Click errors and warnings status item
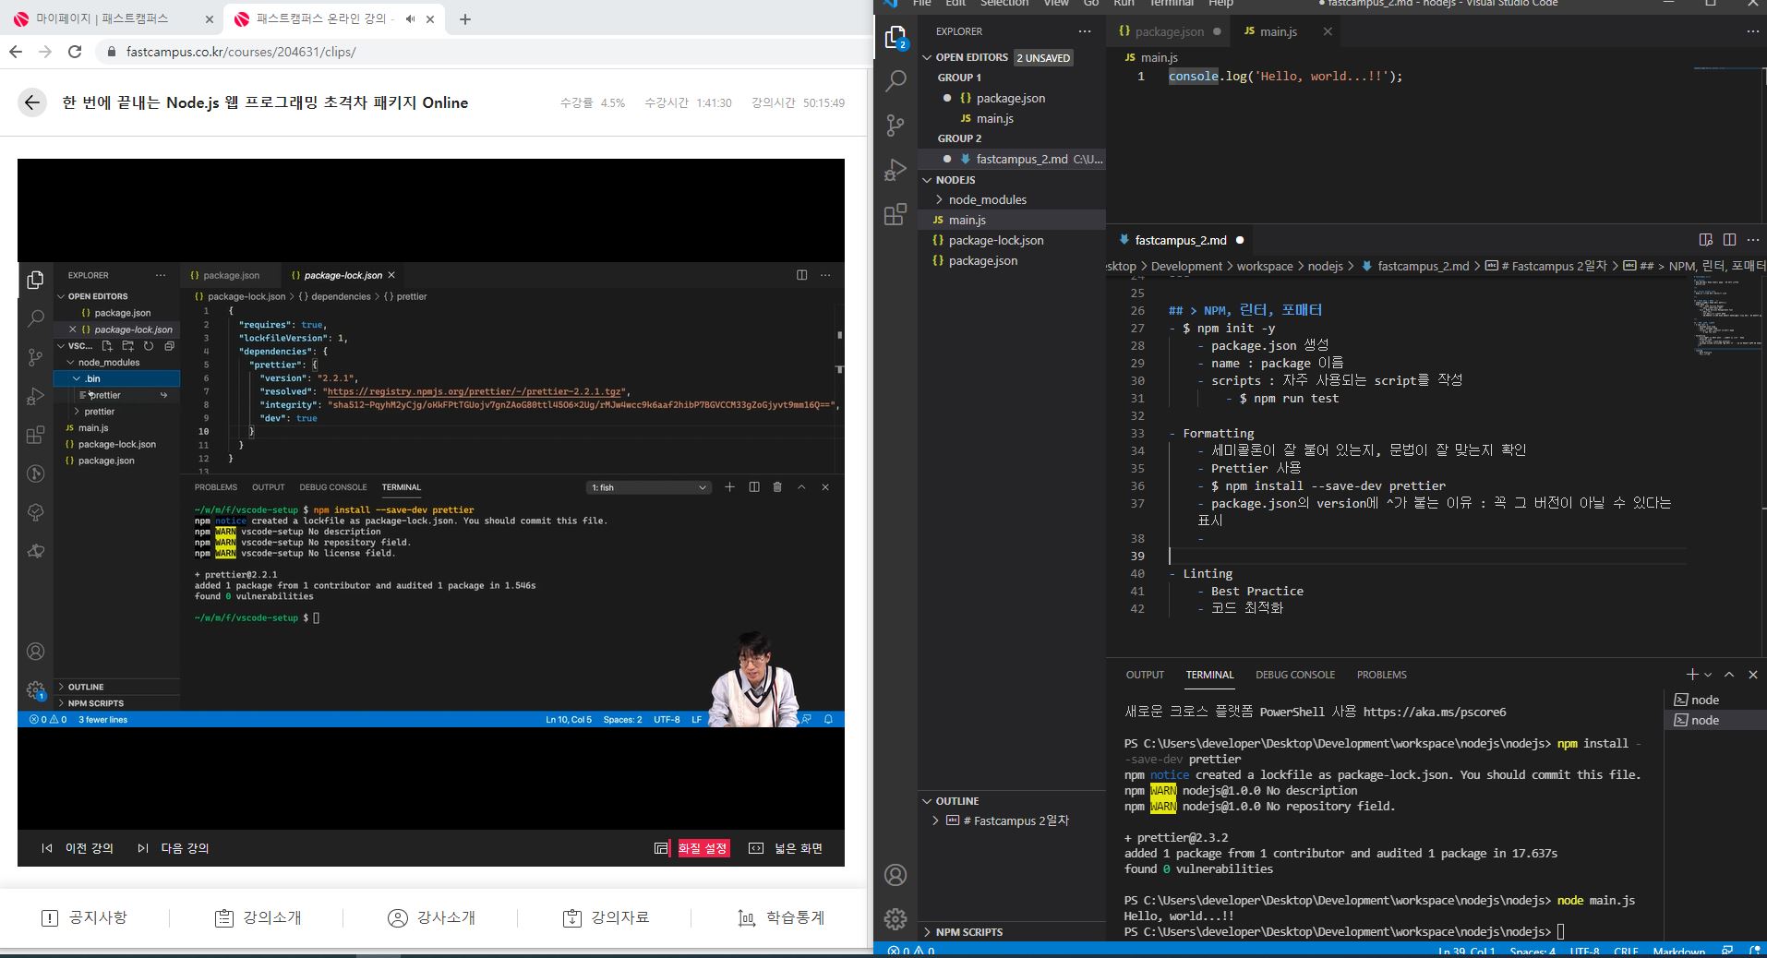 pyautogui.click(x=910, y=951)
